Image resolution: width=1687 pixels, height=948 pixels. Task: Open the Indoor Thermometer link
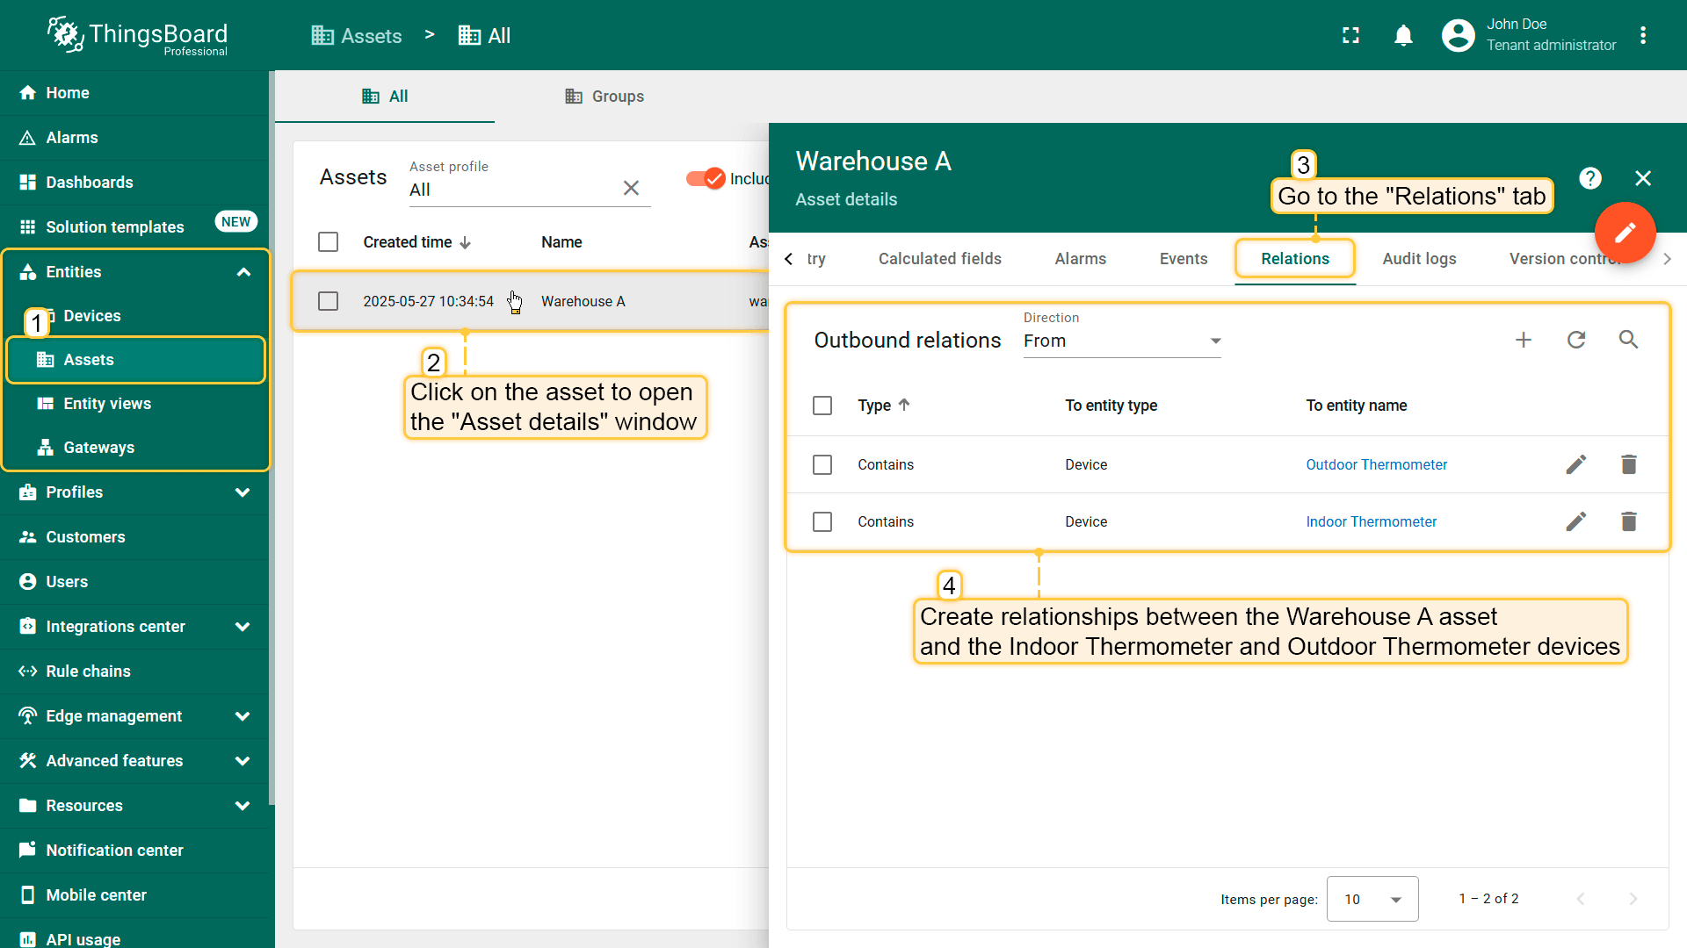click(x=1371, y=521)
